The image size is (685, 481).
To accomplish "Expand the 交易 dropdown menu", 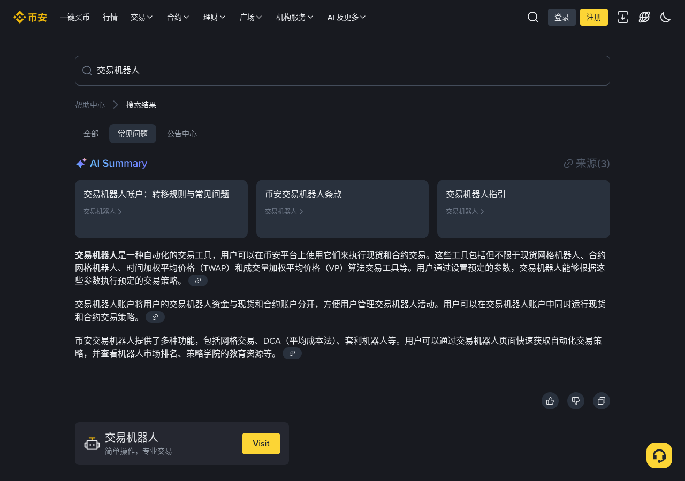I will coord(142,17).
